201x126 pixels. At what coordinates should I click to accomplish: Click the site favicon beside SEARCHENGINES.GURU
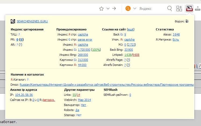click(x=13, y=21)
